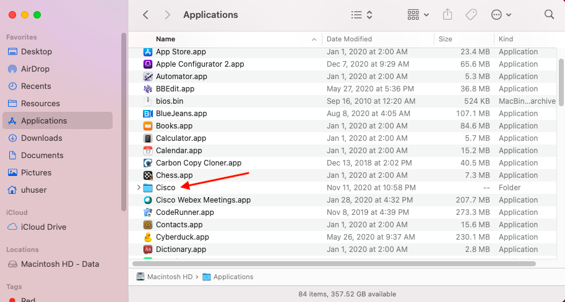Open AirDrop from the sidebar
The image size is (565, 302).
(58, 69)
